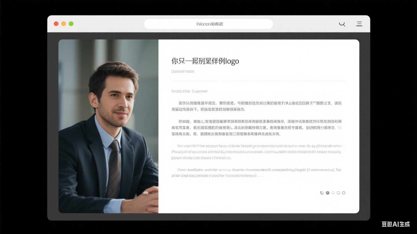Screen dimensions: 417x234
Task: Toggle the yellow traffic light button
Action: (x=64, y=24)
